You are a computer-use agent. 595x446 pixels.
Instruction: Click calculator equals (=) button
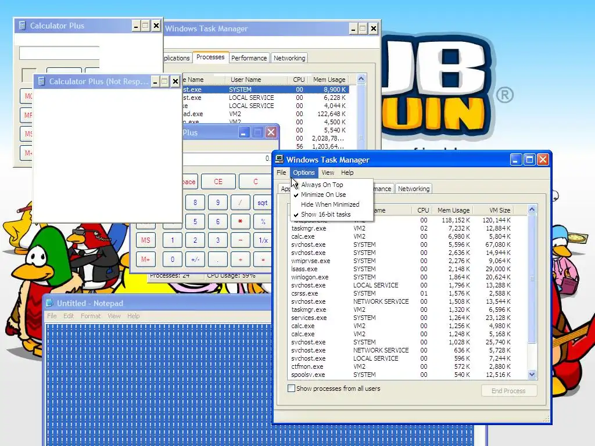tap(263, 260)
